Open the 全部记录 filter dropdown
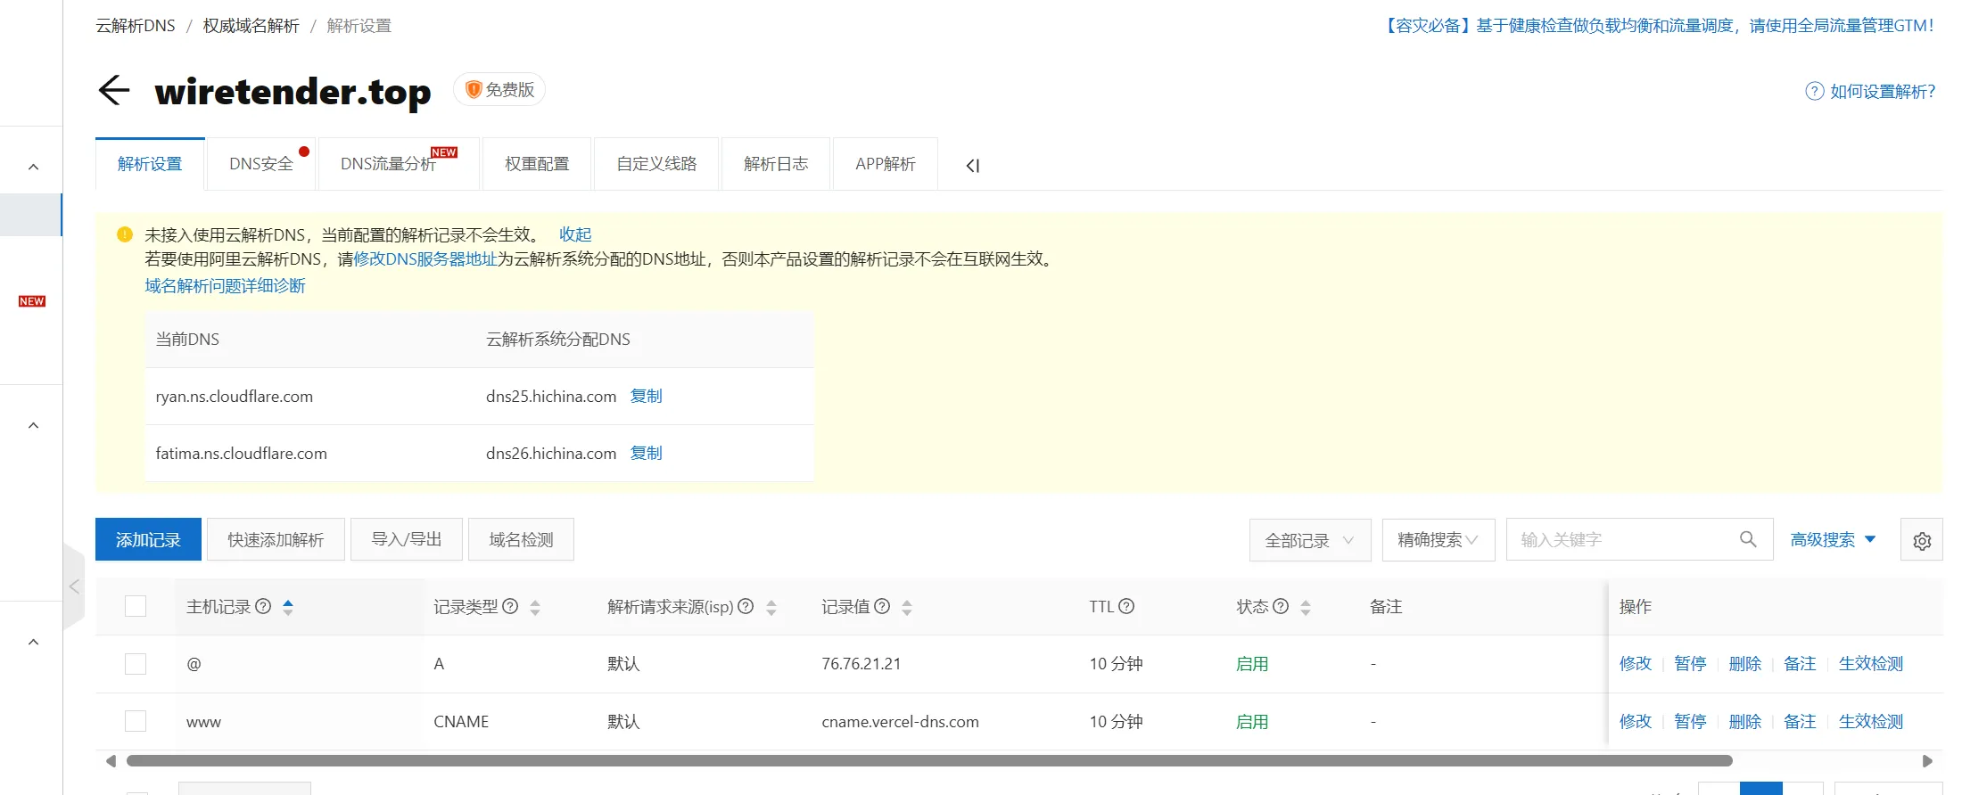1962x795 pixels. tap(1309, 540)
